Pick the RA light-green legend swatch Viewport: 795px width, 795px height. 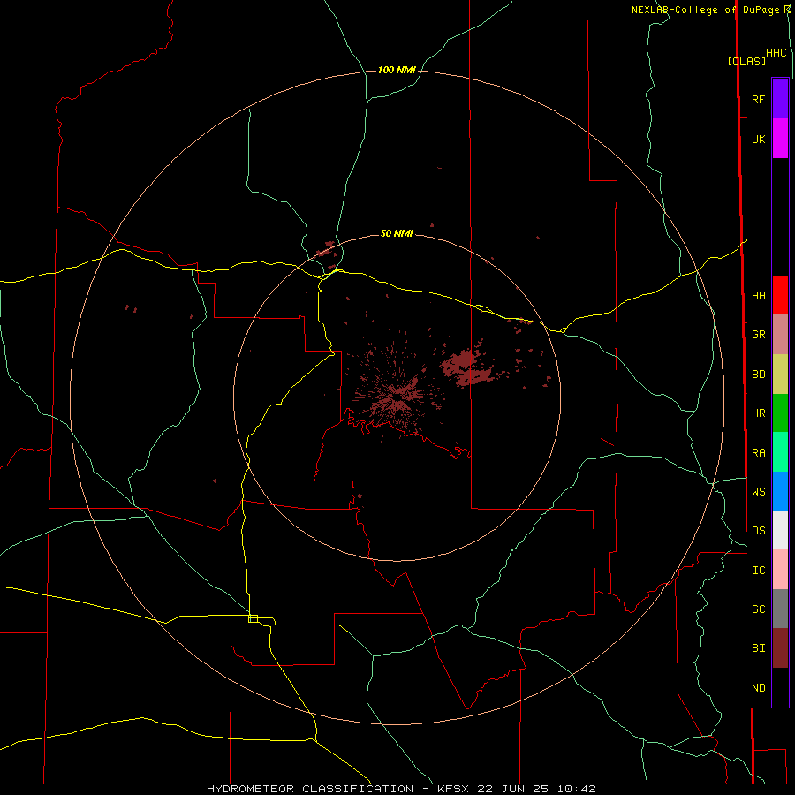(x=780, y=451)
